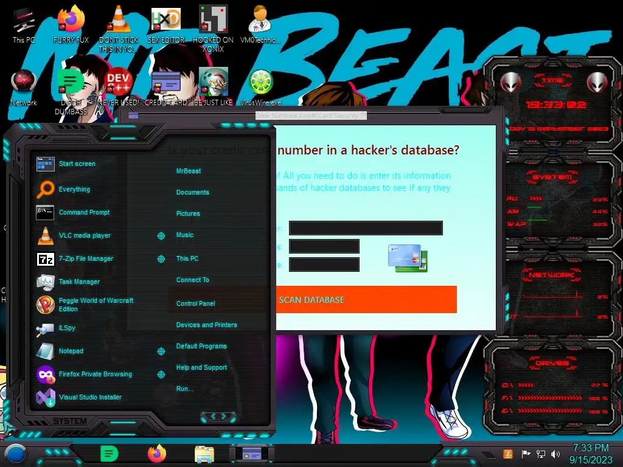The image size is (623, 467).
Task: Launch VLC media player from start menu
Action: coord(85,235)
